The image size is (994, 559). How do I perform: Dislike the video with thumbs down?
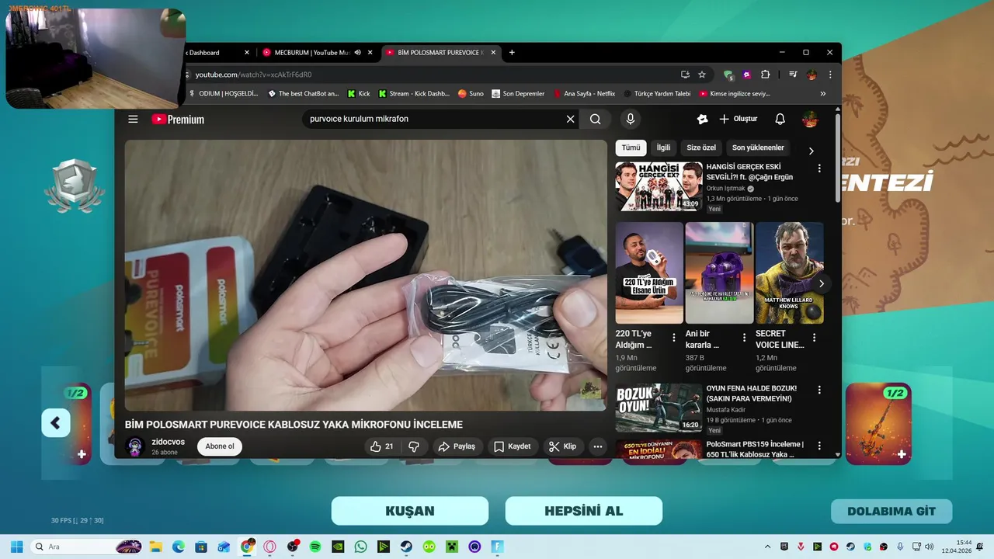[x=414, y=446]
